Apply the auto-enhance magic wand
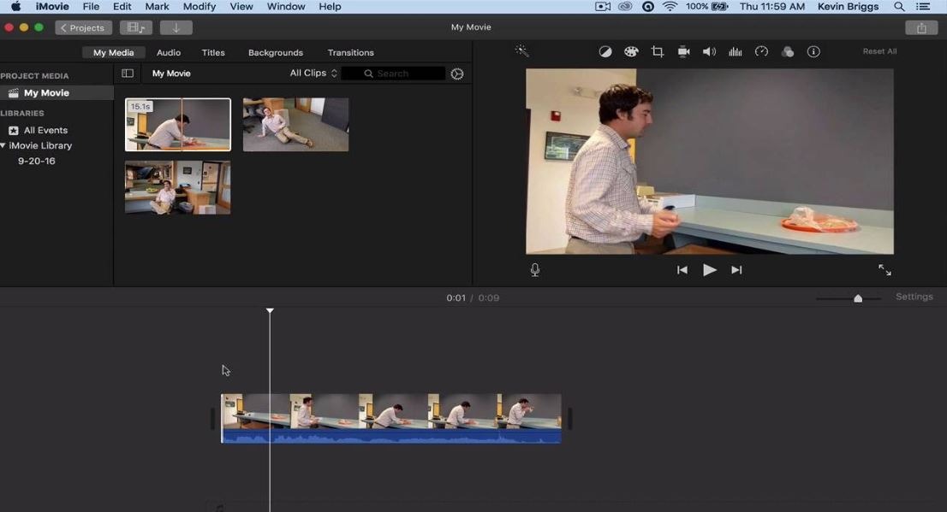947x512 pixels. click(x=521, y=51)
